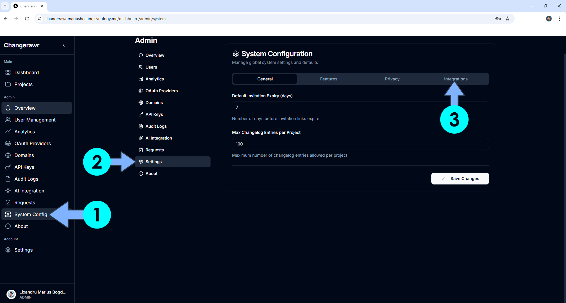Open Users in the Admin menu

click(x=173, y=67)
